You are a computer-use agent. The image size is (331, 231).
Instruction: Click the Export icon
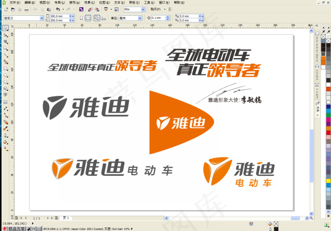[x=97, y=9]
